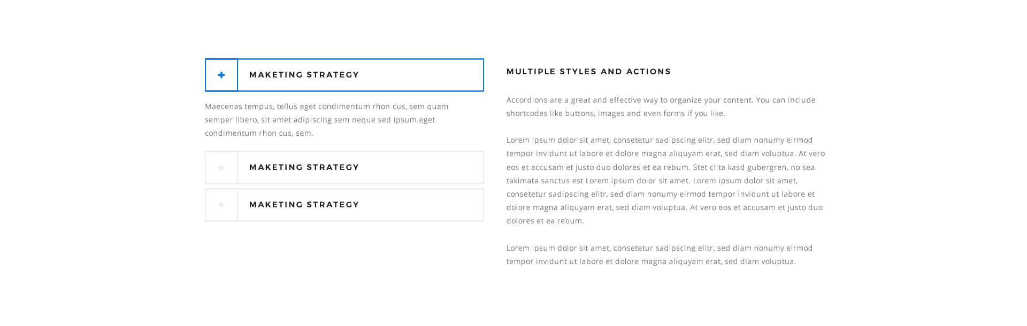Open the second Maketing Strategy accordion title
Image resolution: width=1027 pixels, height=326 pixels.
click(304, 167)
